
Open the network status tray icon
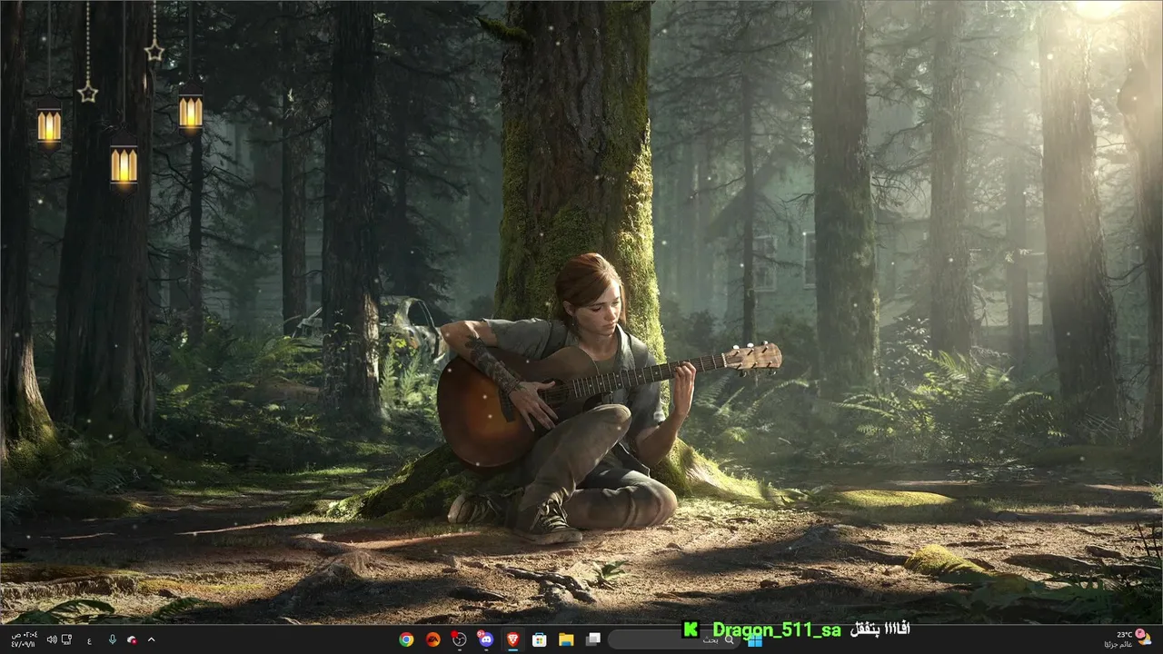(65, 639)
